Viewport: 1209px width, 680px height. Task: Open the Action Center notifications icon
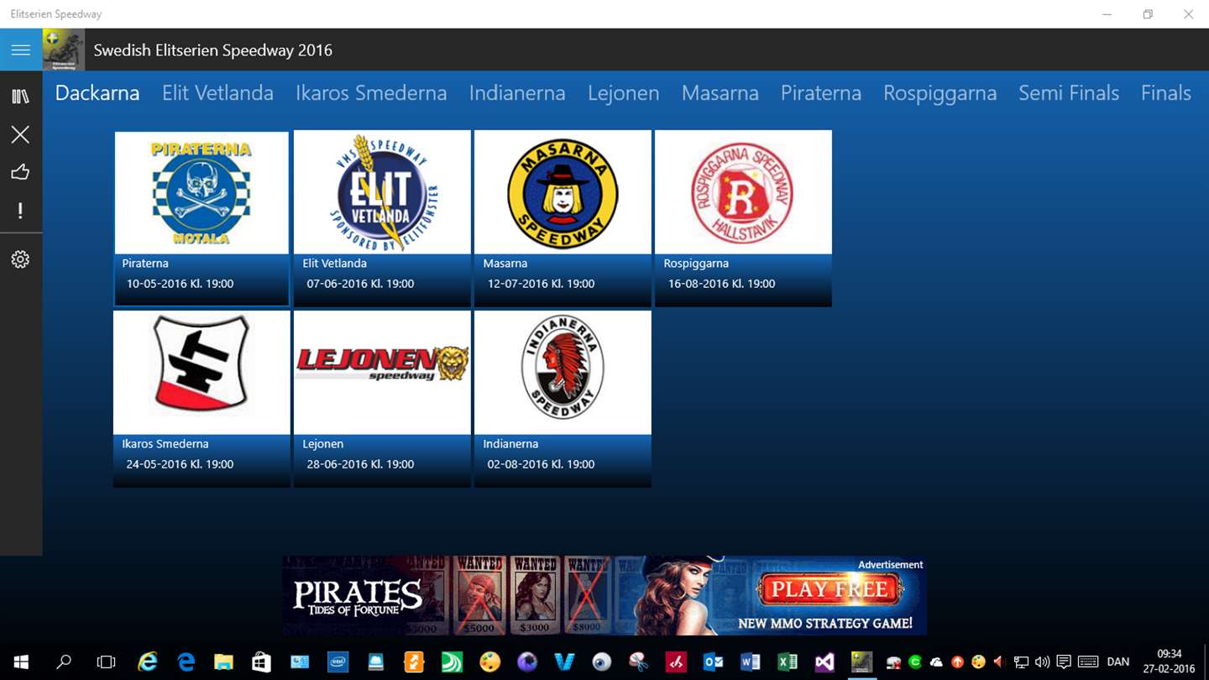pyautogui.click(x=1064, y=662)
